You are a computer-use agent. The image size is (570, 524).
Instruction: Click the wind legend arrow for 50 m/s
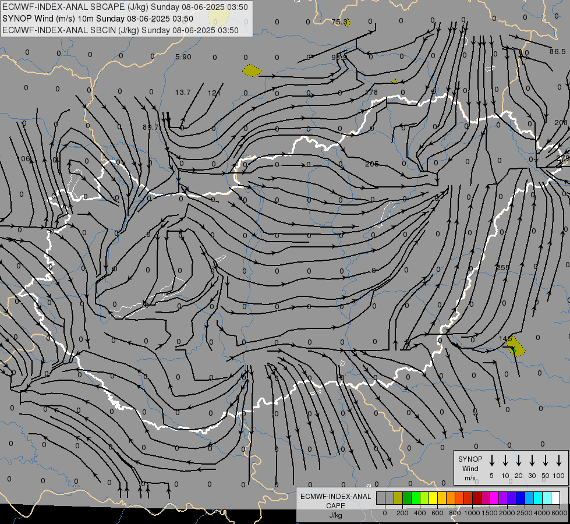pyautogui.click(x=546, y=460)
